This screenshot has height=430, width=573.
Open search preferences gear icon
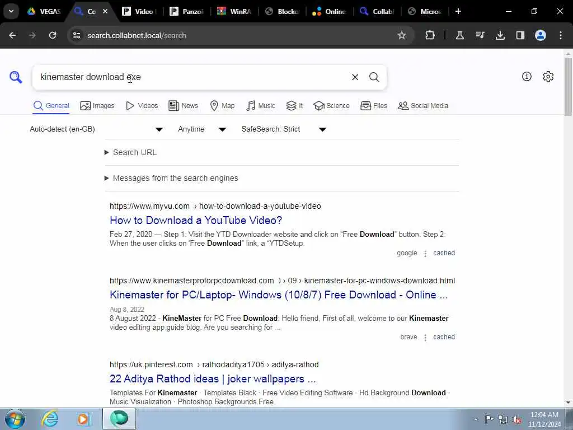[x=548, y=76]
